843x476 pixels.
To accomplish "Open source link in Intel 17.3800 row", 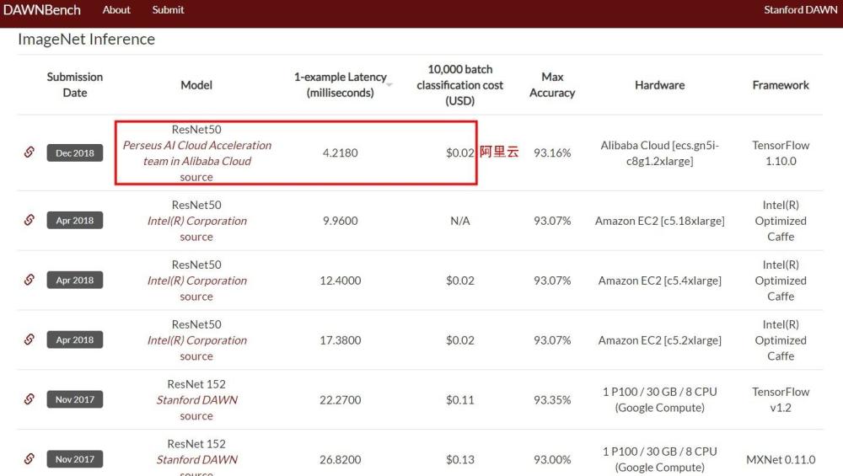I will 196,356.
